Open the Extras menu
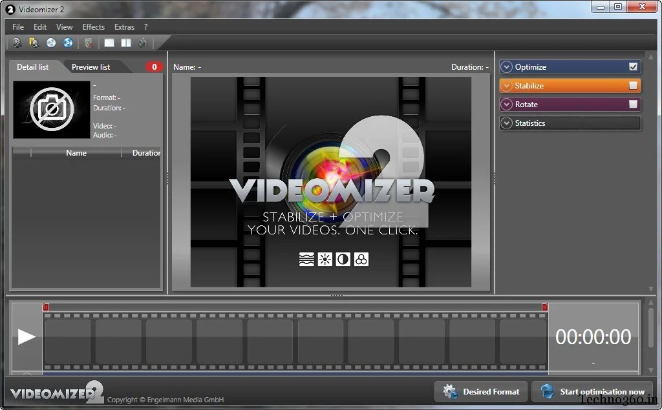This screenshot has height=410, width=662. pos(124,26)
